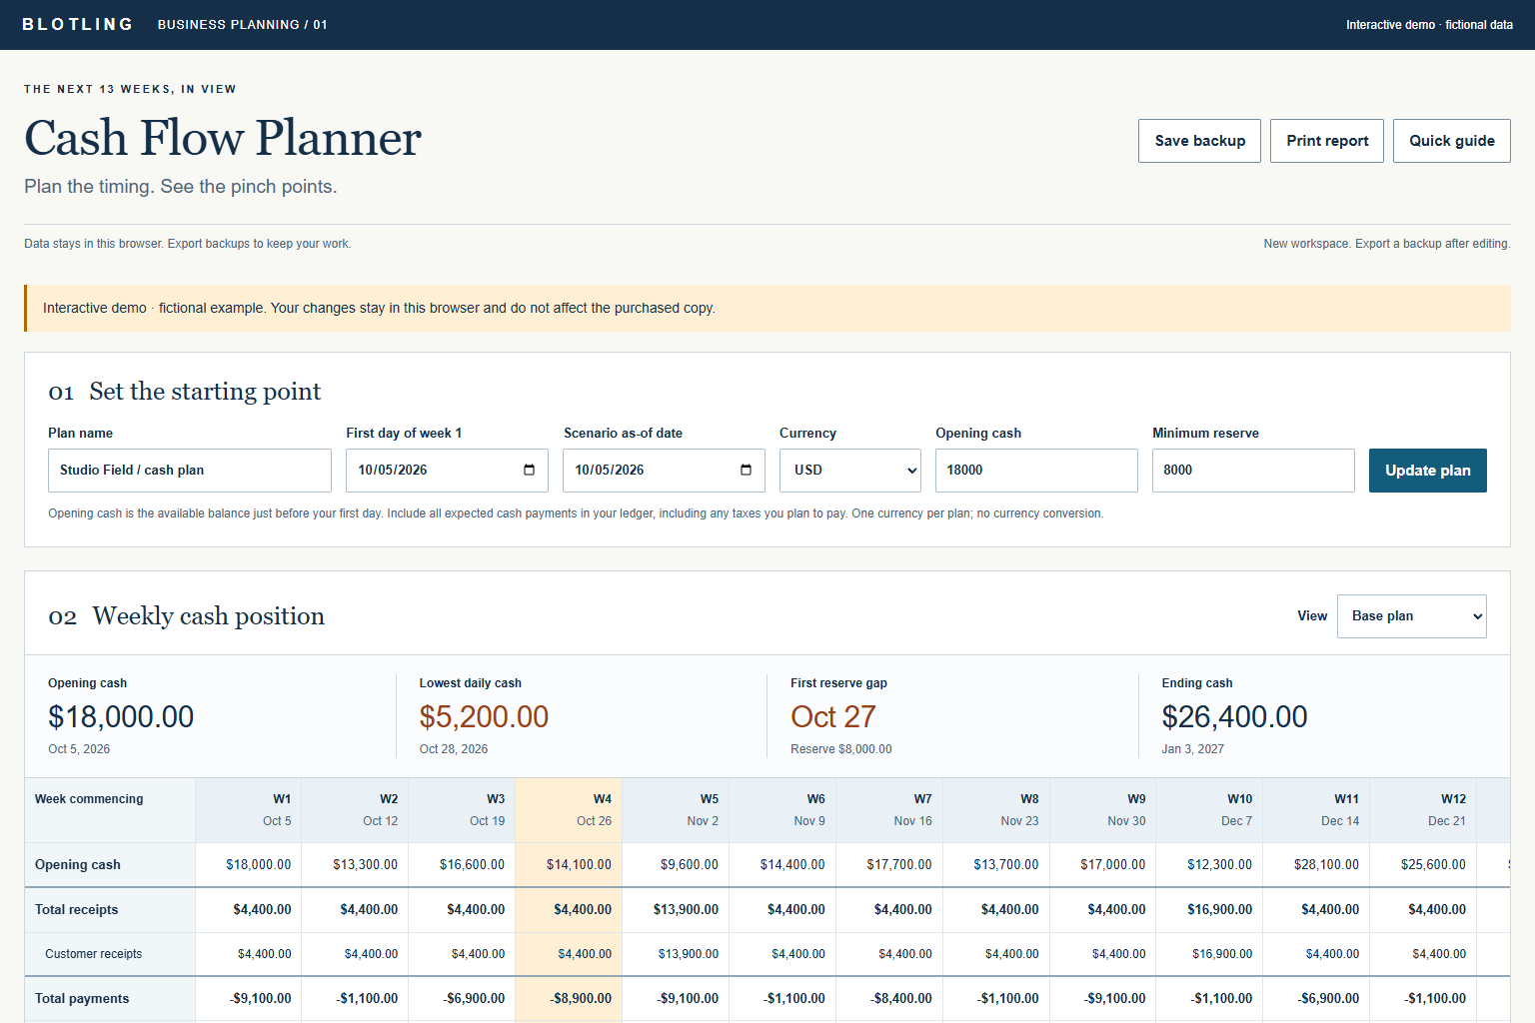Select the W1 Oct 5 column header
Viewport: 1535px width, 1023px height.
pos(248,810)
